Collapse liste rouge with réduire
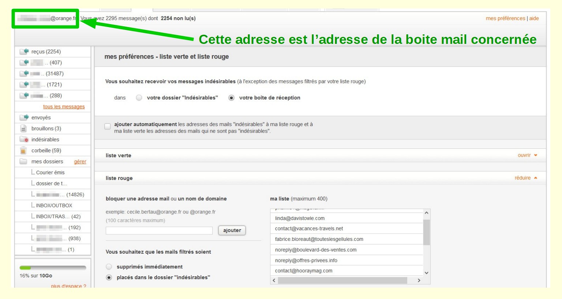Viewport: 562px width, 299px height. pyautogui.click(x=526, y=178)
